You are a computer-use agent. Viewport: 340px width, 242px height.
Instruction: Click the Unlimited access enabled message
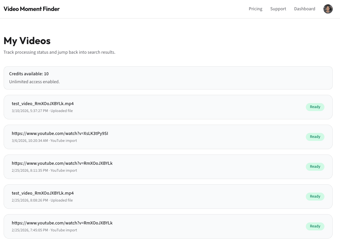34,82
